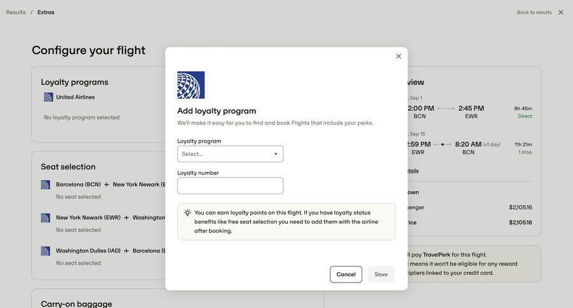Click the Loyalty number input field
The image size is (573, 308).
pos(230,186)
